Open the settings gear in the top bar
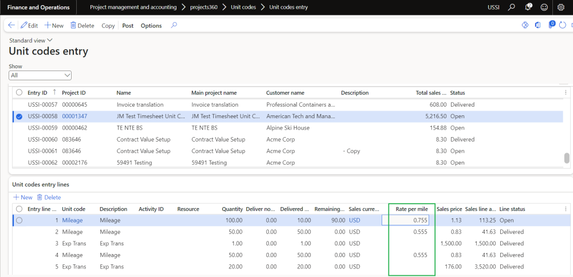Screen dimensions: 573x277 point(560,7)
